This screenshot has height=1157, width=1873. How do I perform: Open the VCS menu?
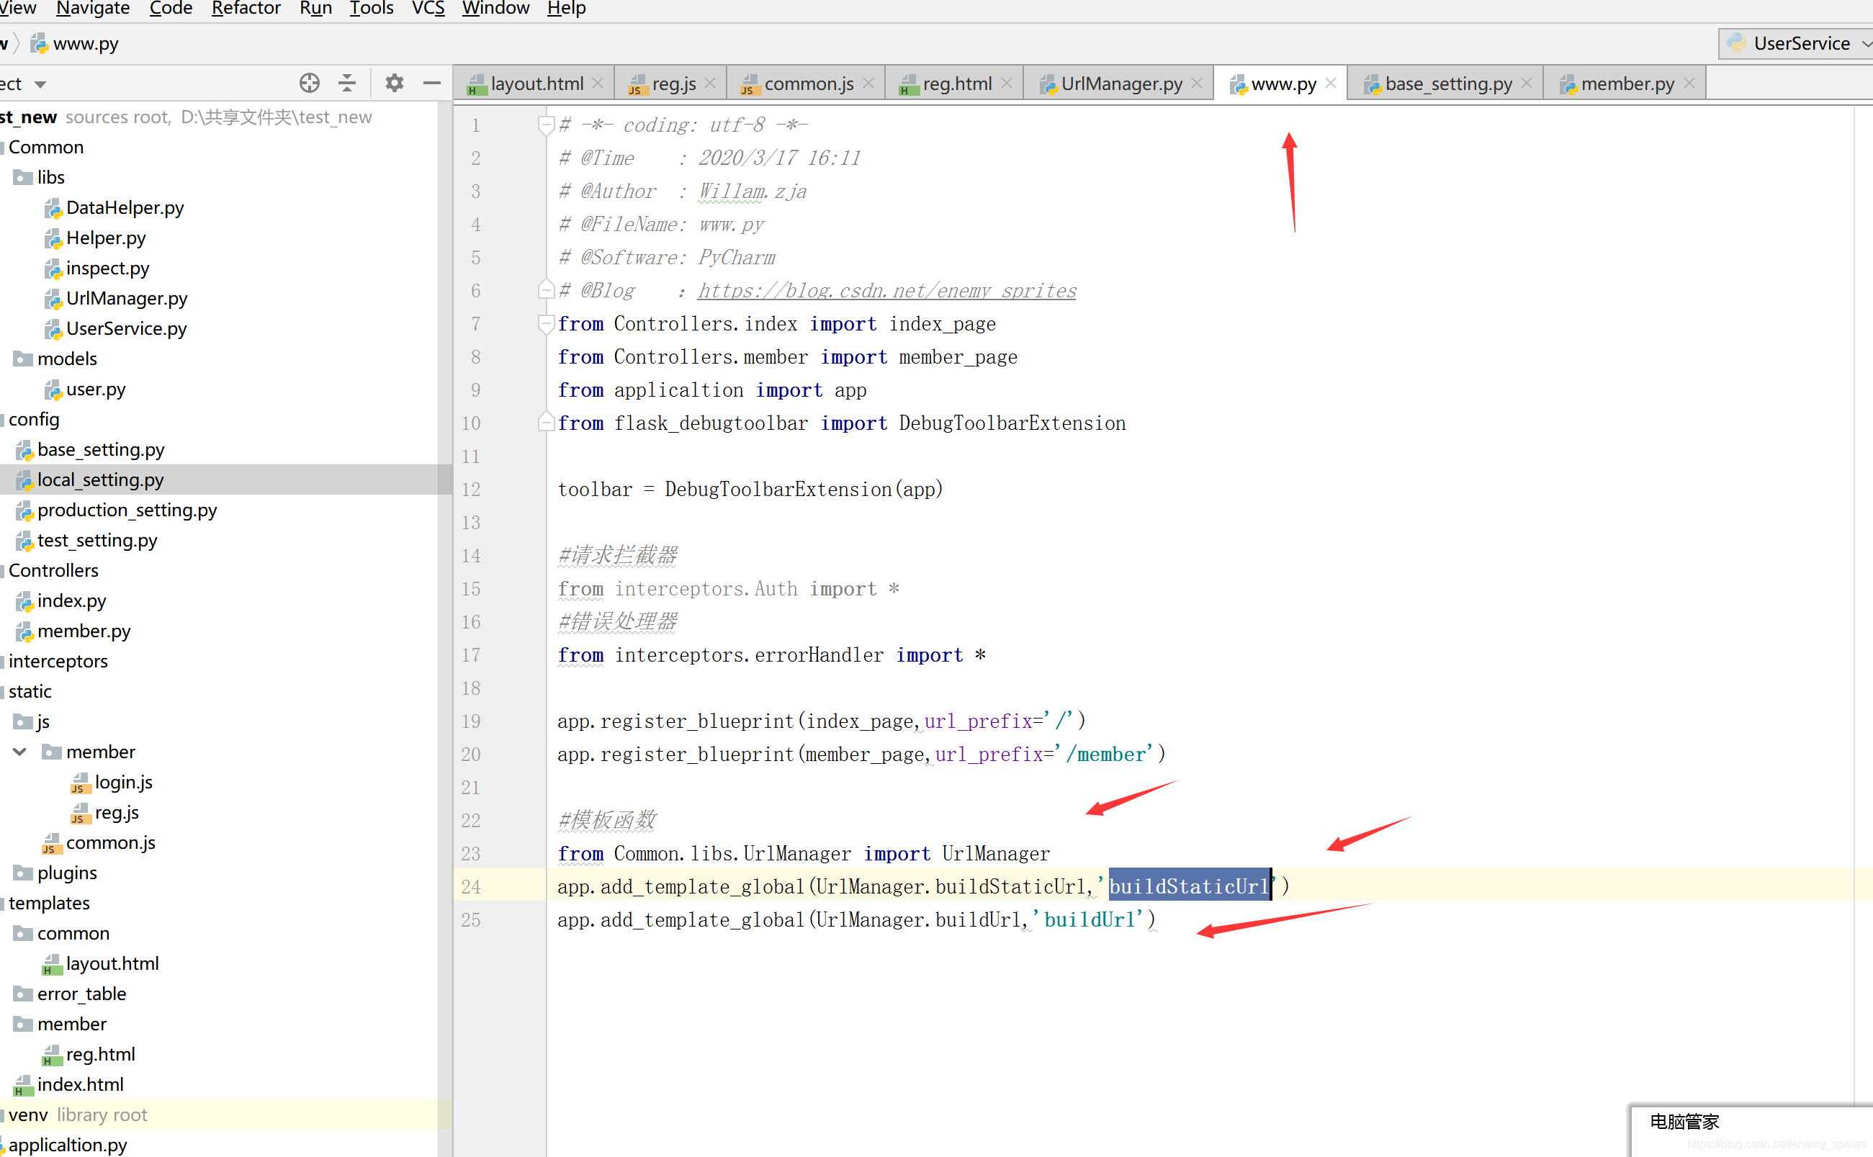click(428, 9)
